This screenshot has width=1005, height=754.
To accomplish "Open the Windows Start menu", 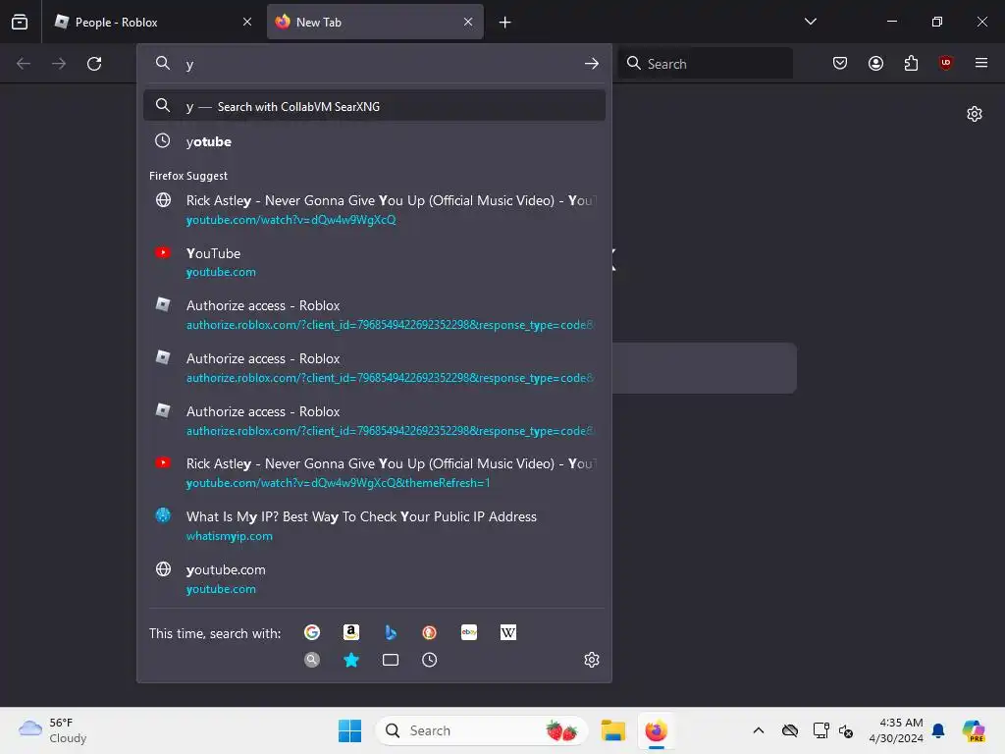I will (x=350, y=730).
